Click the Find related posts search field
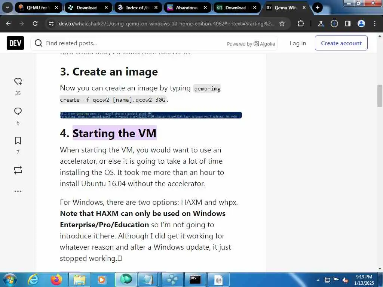This screenshot has height=287, width=383. click(154, 43)
